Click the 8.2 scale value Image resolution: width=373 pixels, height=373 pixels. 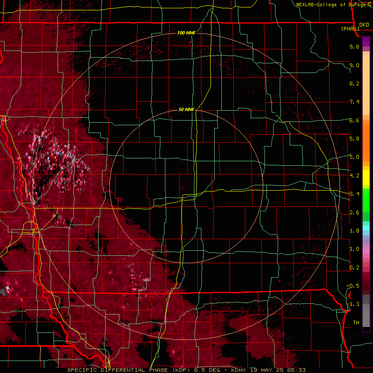pyautogui.click(x=354, y=83)
